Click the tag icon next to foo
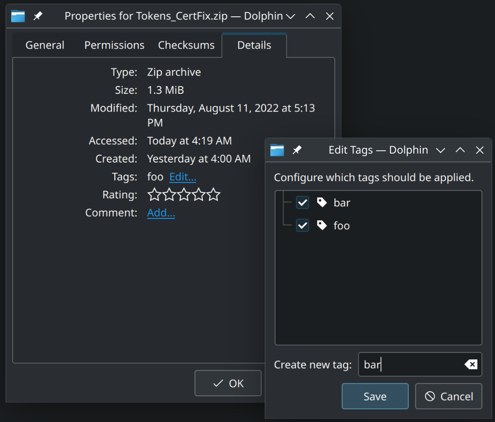Screen dimensions: 495x422 coord(322,225)
